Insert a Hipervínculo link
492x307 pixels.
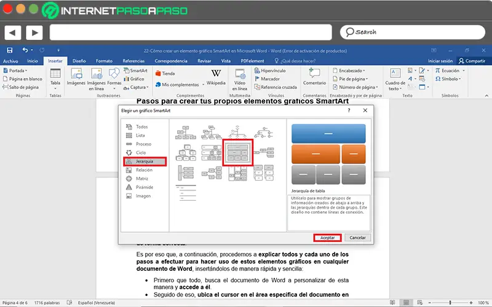pyautogui.click(x=270, y=71)
